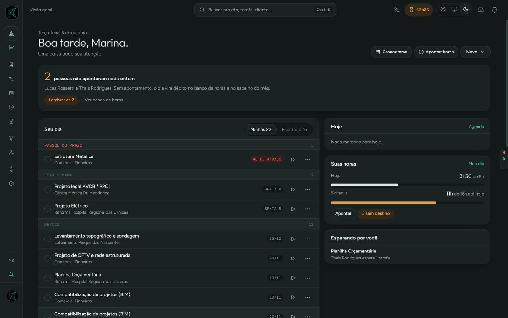Open 3 sem destino badge
This screenshot has height=318, width=508.
coord(376,213)
